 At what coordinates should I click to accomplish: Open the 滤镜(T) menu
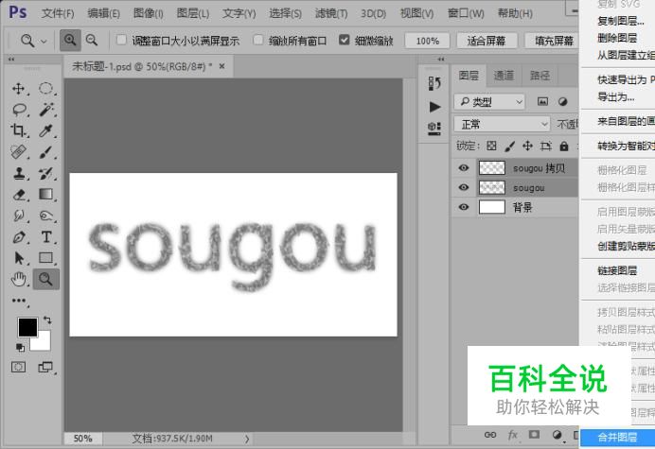[331, 13]
